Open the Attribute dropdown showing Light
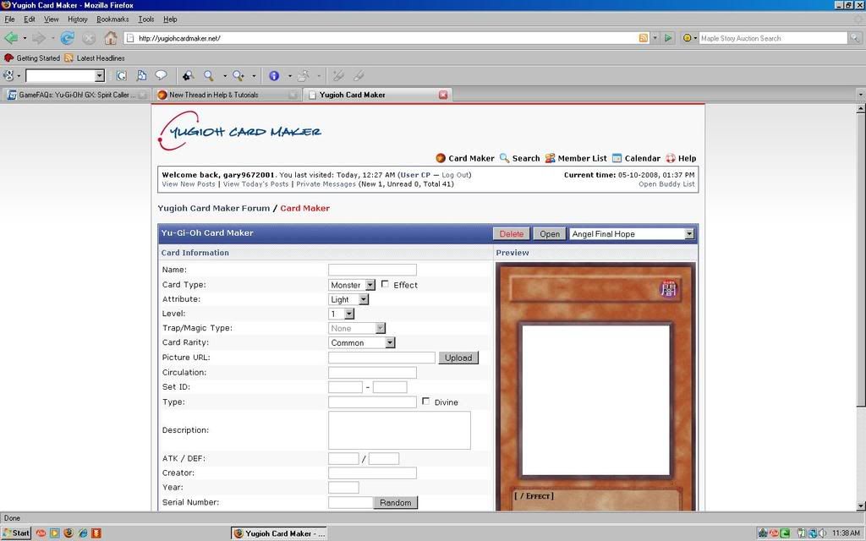Image resolution: width=866 pixels, height=541 pixels. (x=348, y=299)
